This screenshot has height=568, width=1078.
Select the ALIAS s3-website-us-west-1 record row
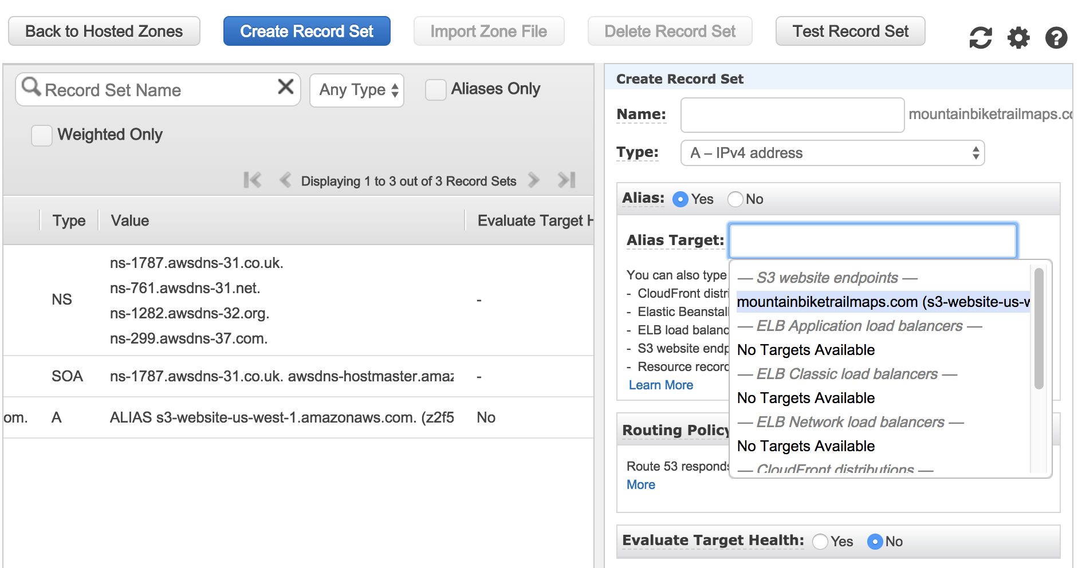tap(298, 417)
